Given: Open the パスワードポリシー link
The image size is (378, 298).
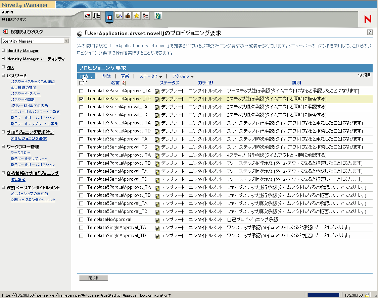Looking at the screenshot, I should [26, 94].
